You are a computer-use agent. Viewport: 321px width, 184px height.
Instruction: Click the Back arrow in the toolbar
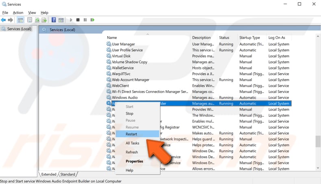coord(3,20)
